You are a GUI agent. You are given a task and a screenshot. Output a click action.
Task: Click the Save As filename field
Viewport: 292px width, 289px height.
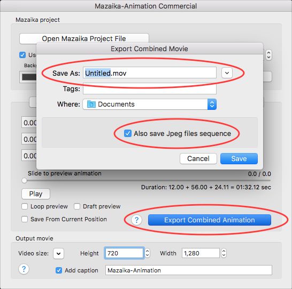(150, 73)
